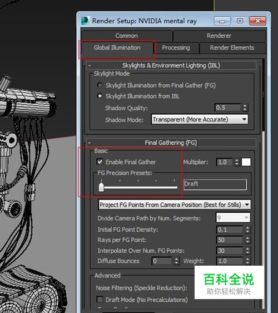The height and width of the screenshot is (313, 278).
Task: Open Divide Camera Path by Num. Segments dropdown
Action: click(x=233, y=218)
